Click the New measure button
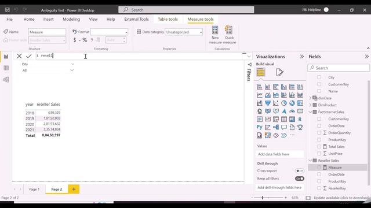This screenshot has height=208, width=371. point(215,35)
